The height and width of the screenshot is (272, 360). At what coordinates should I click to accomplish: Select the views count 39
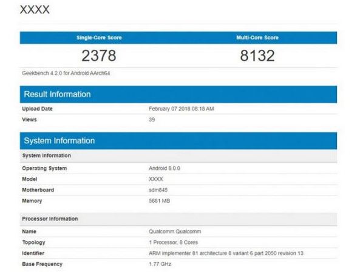(152, 120)
